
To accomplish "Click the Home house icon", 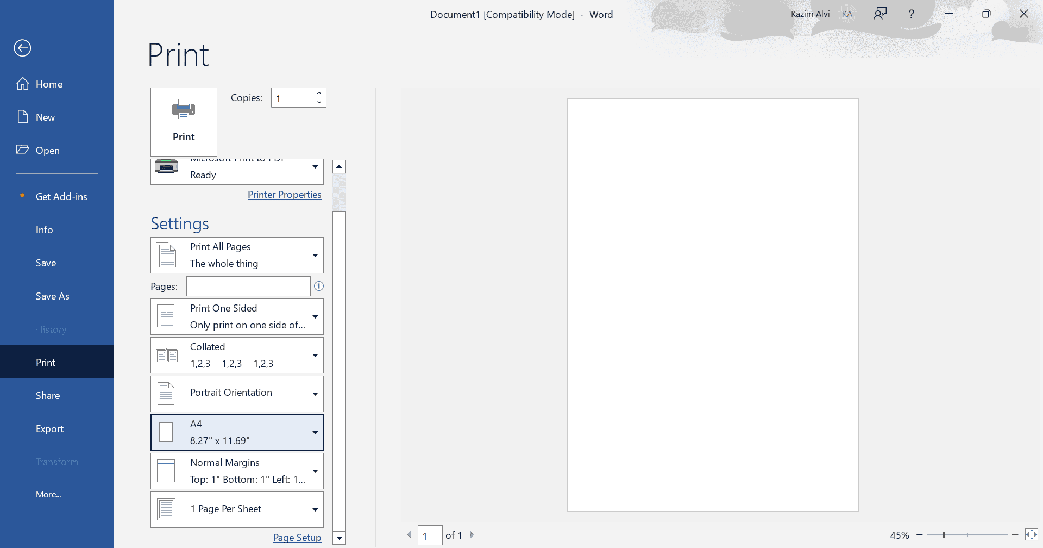I will [23, 84].
